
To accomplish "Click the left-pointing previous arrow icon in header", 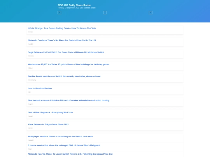I will 59,12.
